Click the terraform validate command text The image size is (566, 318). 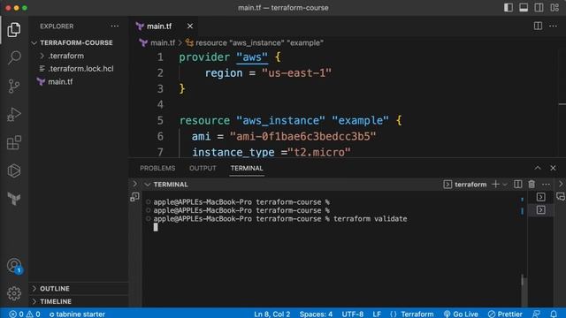[x=370, y=219]
